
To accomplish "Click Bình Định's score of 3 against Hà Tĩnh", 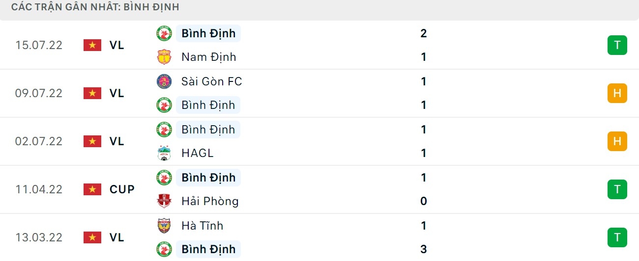I will (x=424, y=249).
